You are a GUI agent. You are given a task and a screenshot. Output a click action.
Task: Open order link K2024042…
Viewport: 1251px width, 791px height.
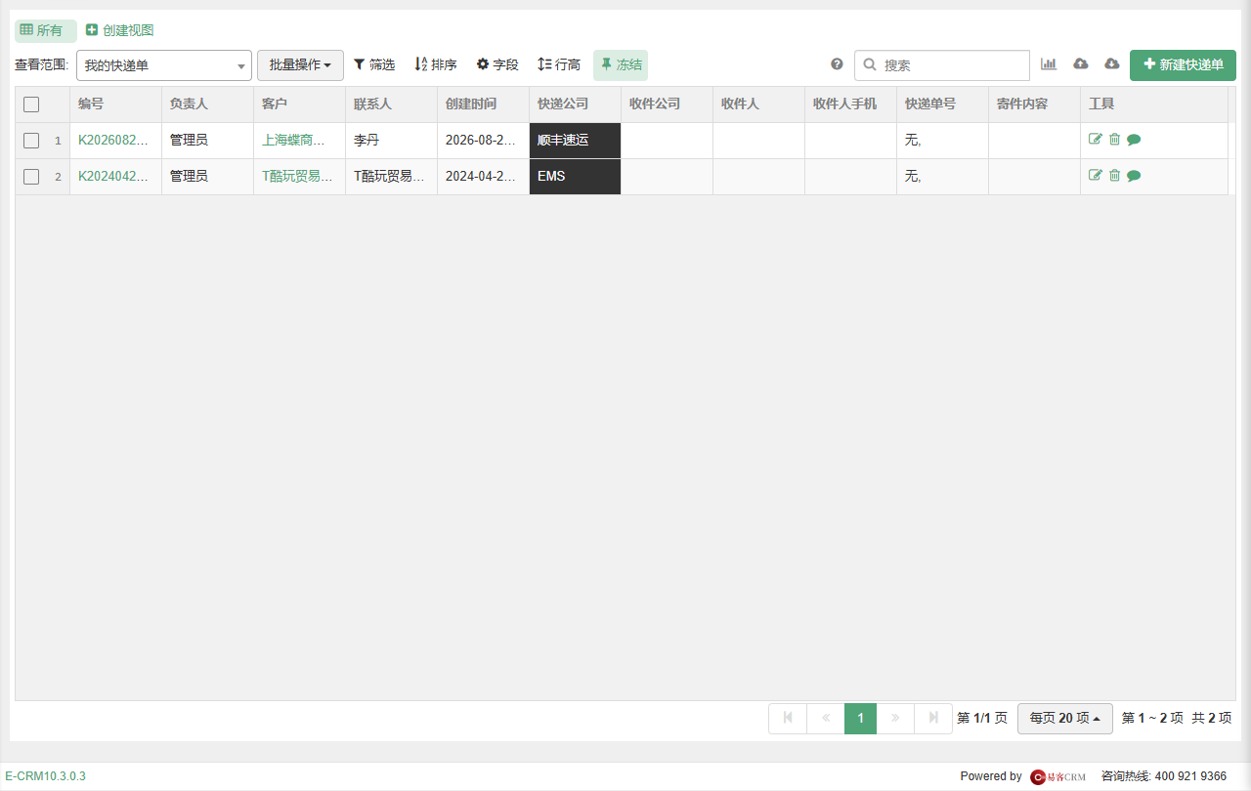coord(113,176)
